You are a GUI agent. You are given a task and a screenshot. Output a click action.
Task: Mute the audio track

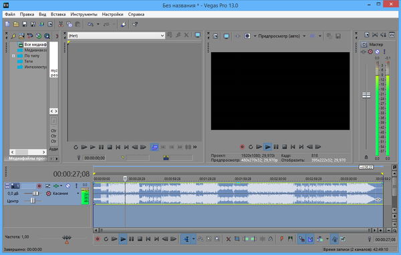pyautogui.click(x=68, y=186)
